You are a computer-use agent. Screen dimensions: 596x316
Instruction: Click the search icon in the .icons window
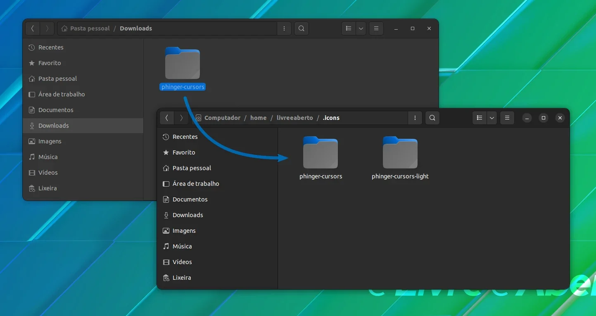[x=432, y=118]
